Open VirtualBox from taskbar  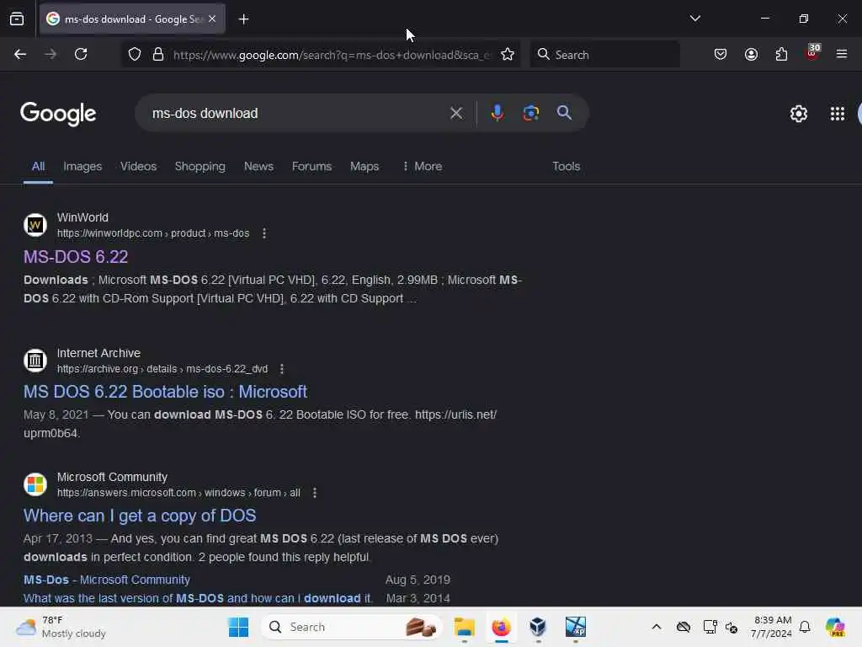coord(538,627)
